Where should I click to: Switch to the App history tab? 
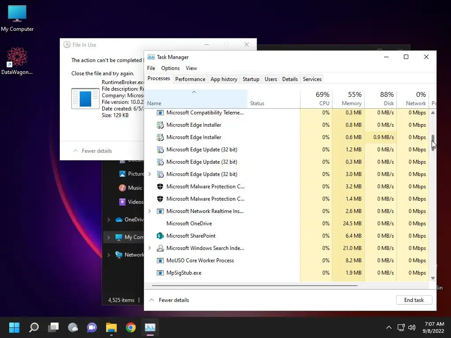tap(224, 79)
